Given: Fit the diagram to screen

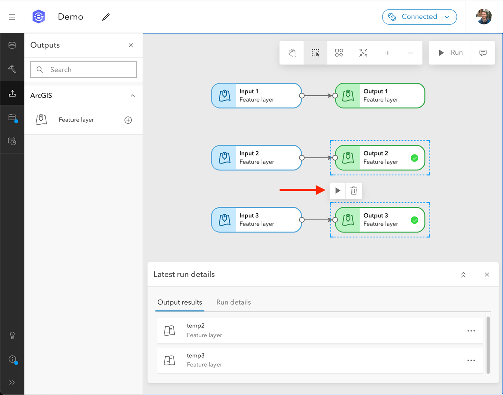Looking at the screenshot, I should click(x=363, y=53).
